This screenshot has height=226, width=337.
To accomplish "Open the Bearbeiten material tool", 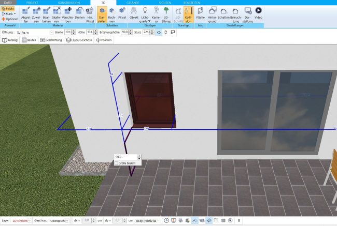I will click(x=47, y=14).
